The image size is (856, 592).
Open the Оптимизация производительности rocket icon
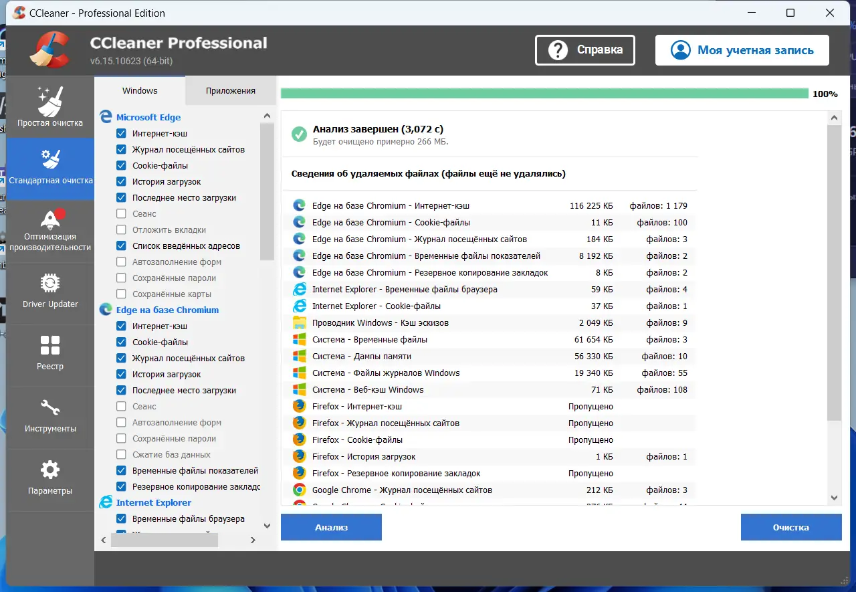point(50,219)
